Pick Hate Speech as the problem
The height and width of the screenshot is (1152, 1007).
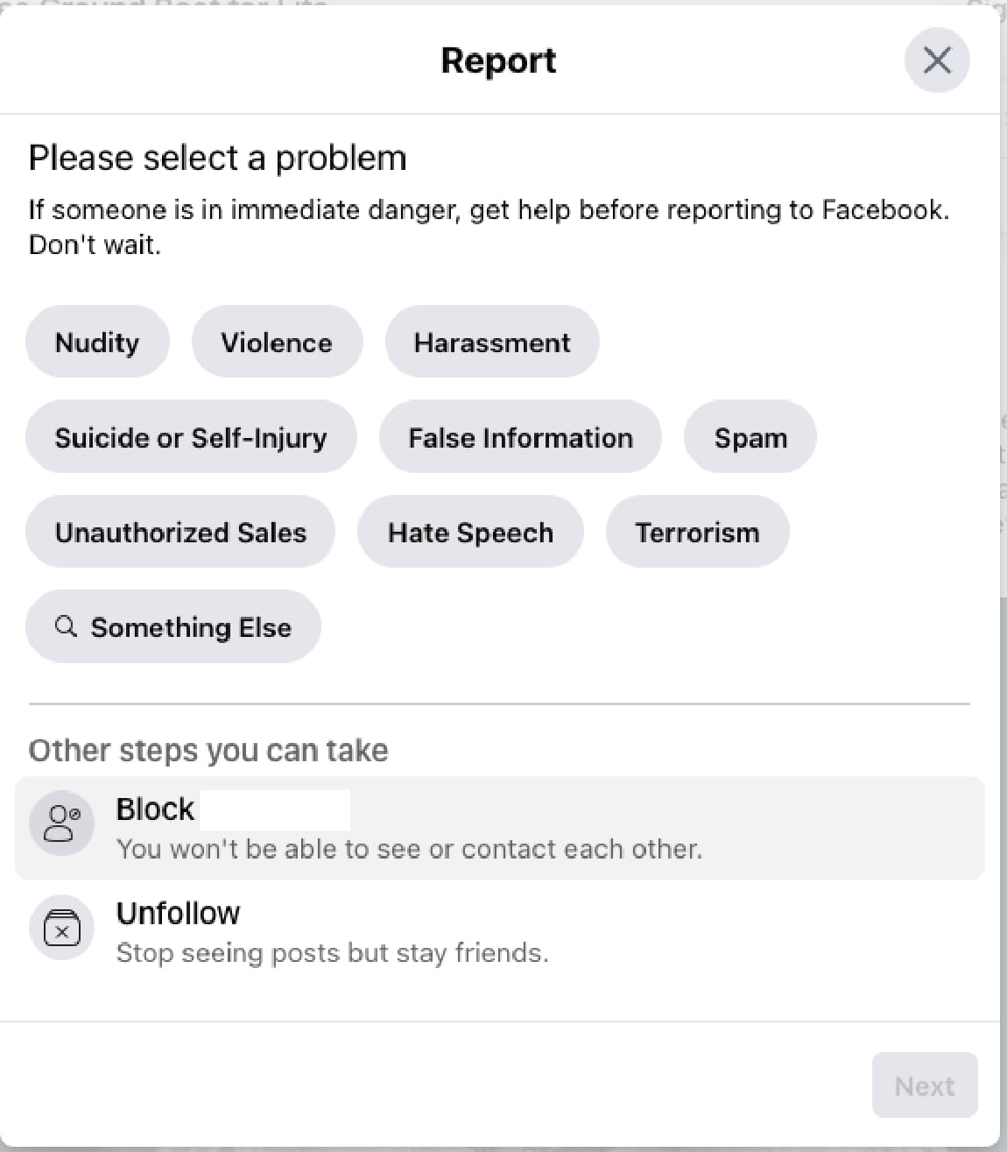pos(470,532)
